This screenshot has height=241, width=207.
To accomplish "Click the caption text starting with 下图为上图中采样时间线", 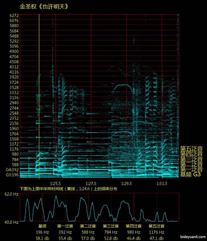I will [68, 189].
